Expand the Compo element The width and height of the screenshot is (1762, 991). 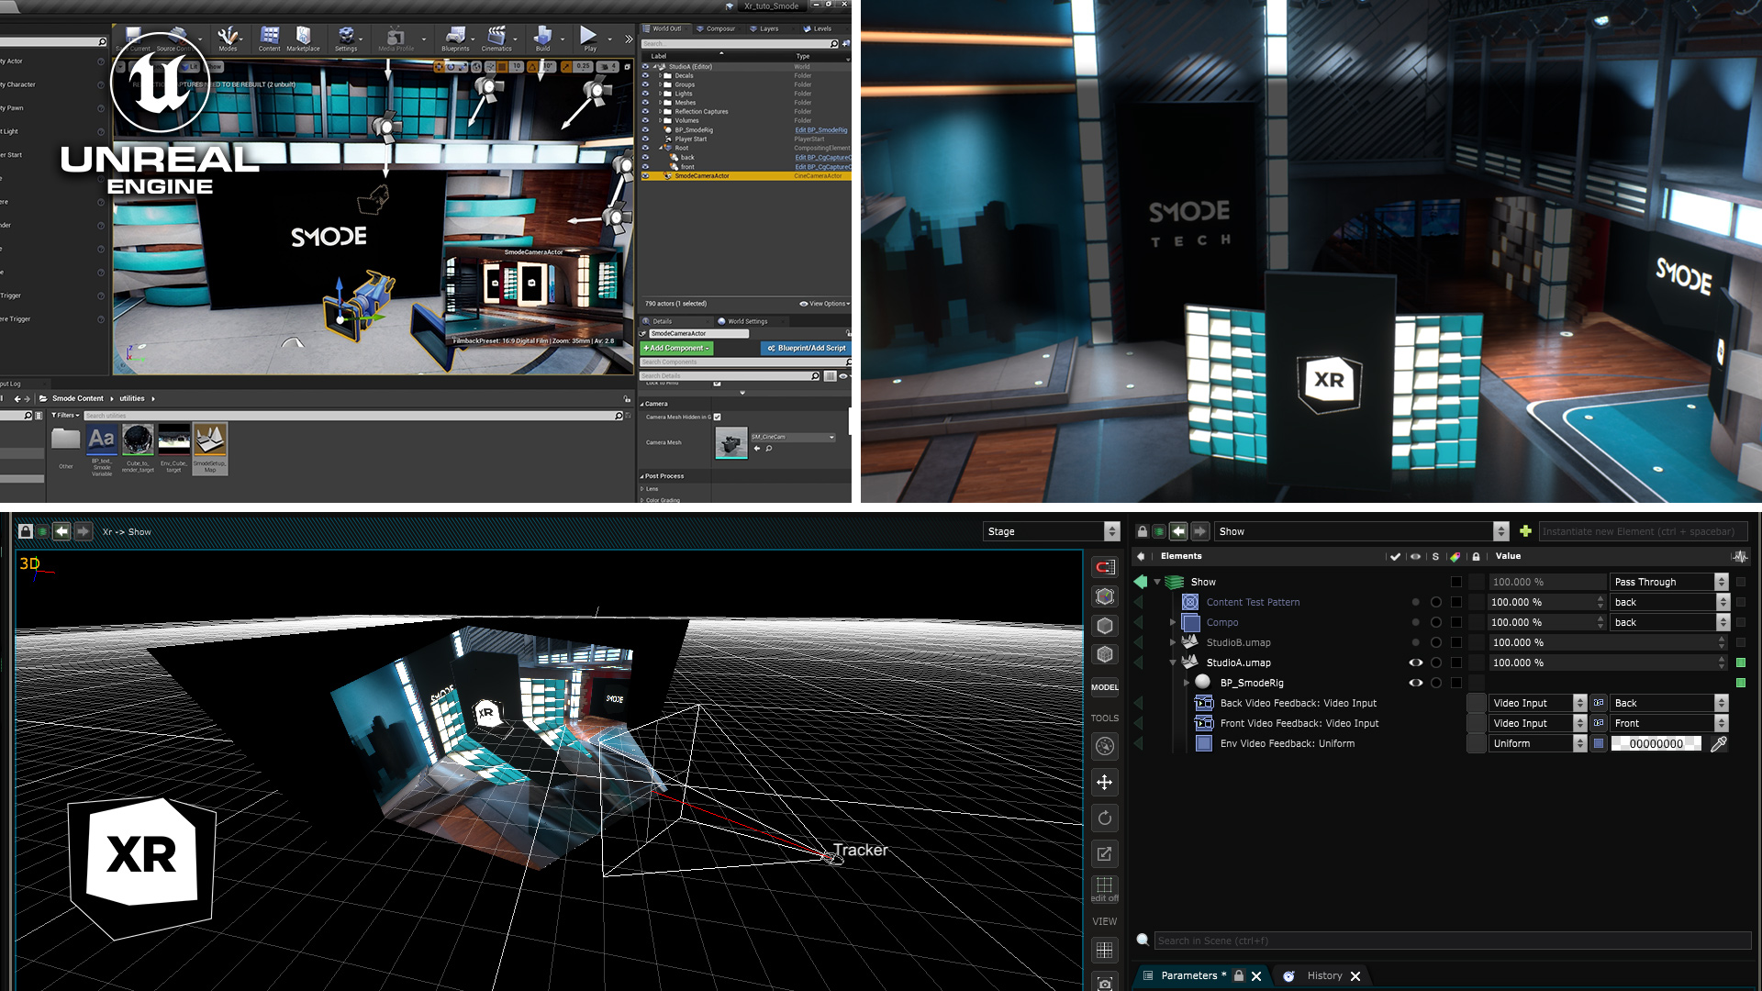tap(1173, 622)
